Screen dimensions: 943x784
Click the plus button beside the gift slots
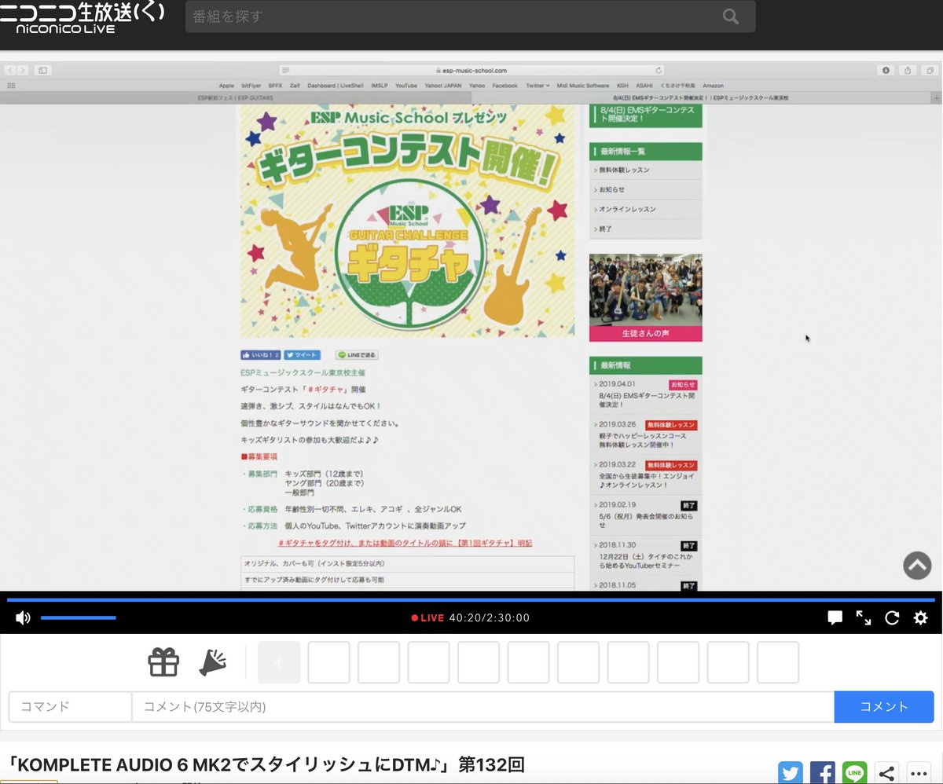[279, 662]
